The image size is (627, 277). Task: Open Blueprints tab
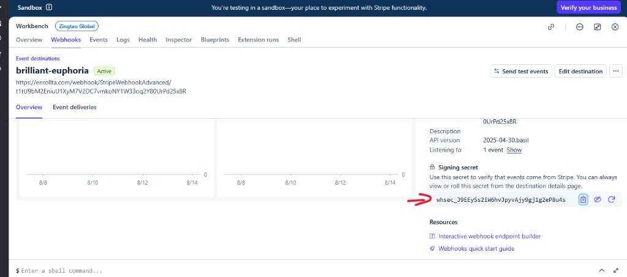[215, 40]
